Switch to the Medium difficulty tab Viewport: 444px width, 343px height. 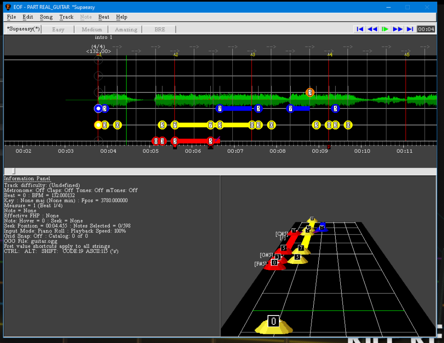pos(92,29)
